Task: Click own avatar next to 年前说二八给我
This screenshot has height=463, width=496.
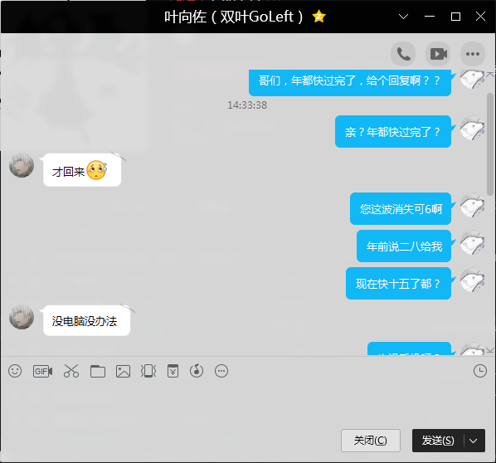Action: pyautogui.click(x=472, y=242)
